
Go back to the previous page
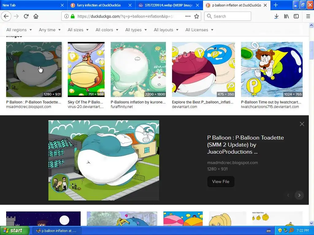point(6,16)
